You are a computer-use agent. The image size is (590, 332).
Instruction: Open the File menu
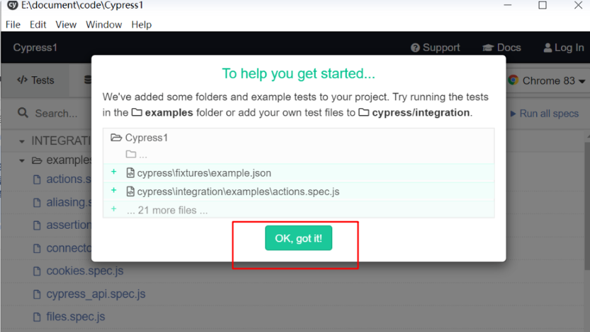(x=13, y=25)
